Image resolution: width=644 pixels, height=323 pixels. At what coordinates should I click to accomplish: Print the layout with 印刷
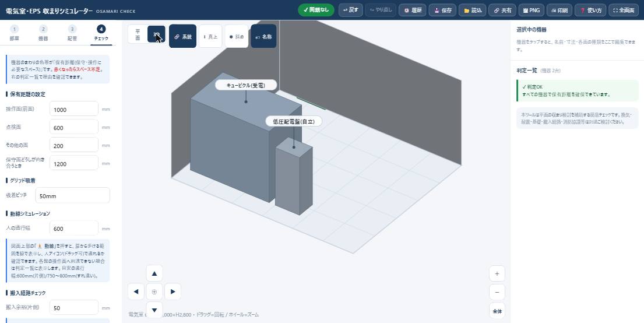coord(559,10)
